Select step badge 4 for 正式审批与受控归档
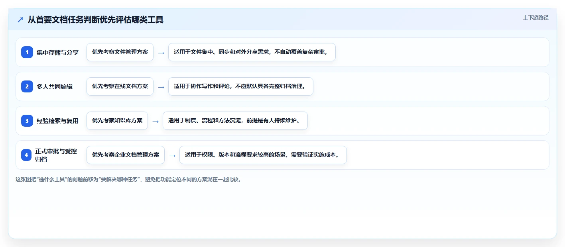This screenshot has width=565, height=247. [26, 155]
